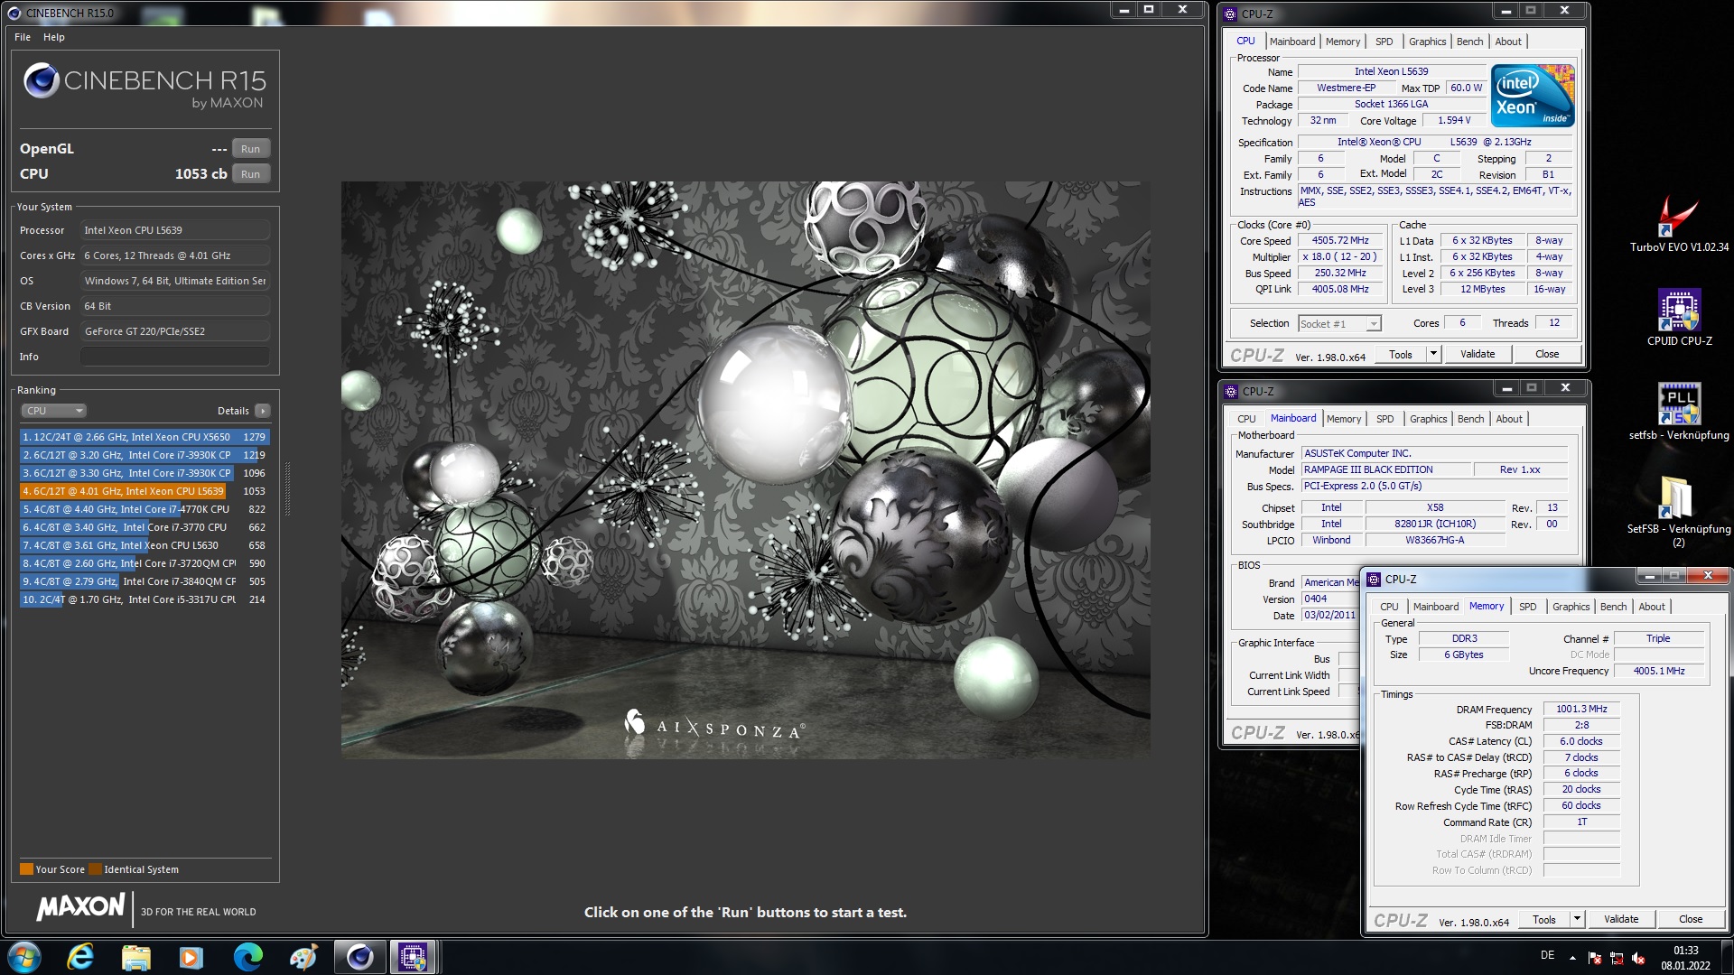The image size is (1734, 975).
Task: Open the File menu in Cinebench
Action: pos(23,37)
